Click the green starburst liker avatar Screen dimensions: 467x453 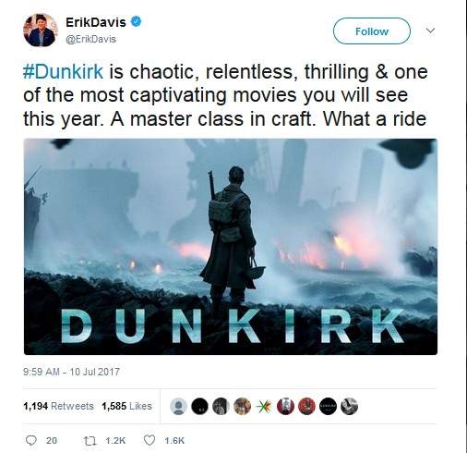click(264, 406)
